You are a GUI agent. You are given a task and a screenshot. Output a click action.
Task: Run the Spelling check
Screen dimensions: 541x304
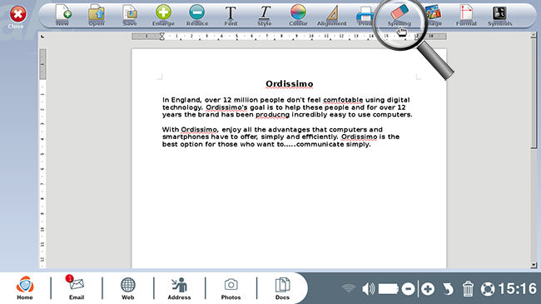click(x=400, y=16)
